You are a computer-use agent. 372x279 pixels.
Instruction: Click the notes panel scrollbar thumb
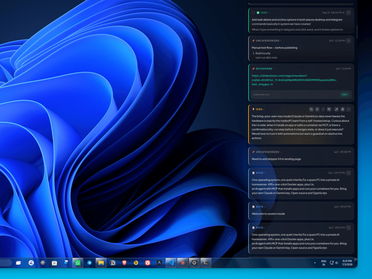click(x=357, y=32)
